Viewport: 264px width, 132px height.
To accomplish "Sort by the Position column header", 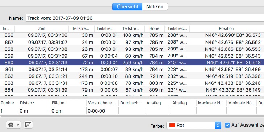I will pos(226,29).
